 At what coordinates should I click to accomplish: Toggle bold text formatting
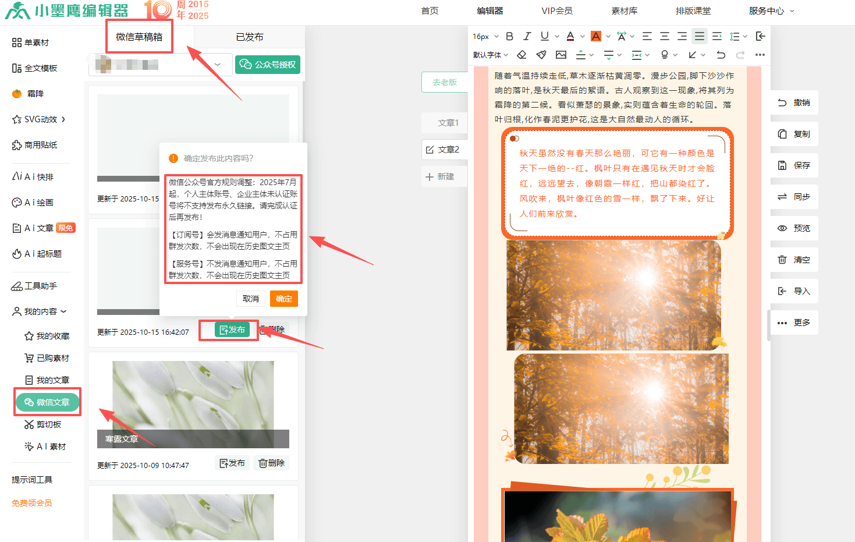point(509,36)
